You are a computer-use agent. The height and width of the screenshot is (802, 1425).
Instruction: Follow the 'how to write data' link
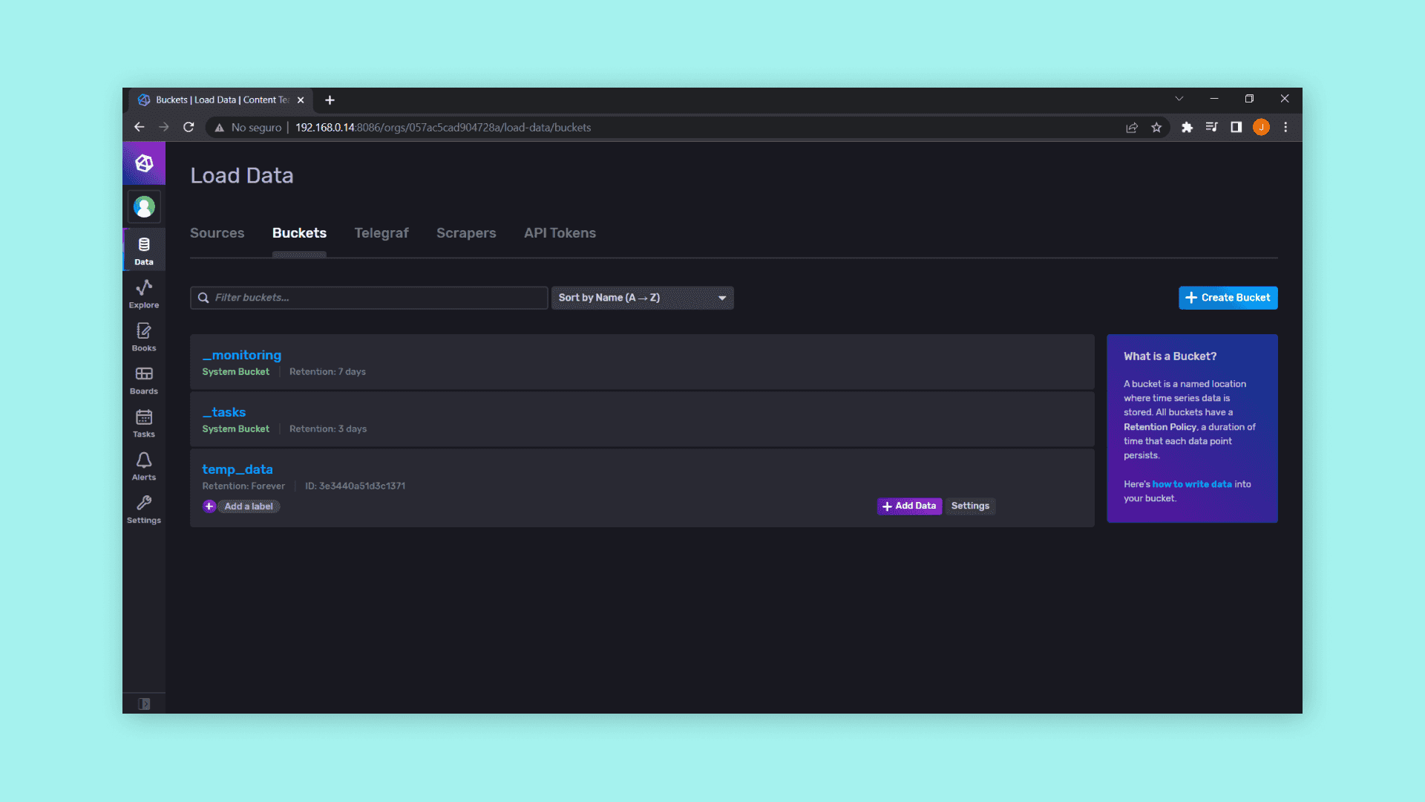click(x=1191, y=484)
